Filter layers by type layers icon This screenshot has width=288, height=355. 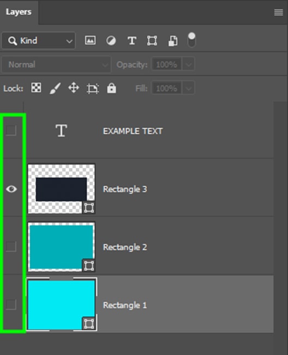pos(132,41)
